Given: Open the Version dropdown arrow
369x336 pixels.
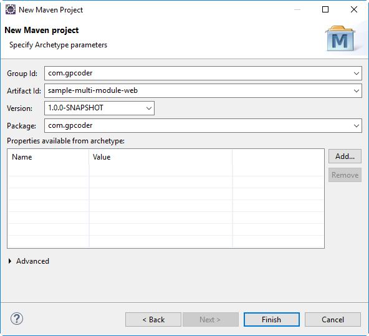Looking at the screenshot, I should (149, 108).
